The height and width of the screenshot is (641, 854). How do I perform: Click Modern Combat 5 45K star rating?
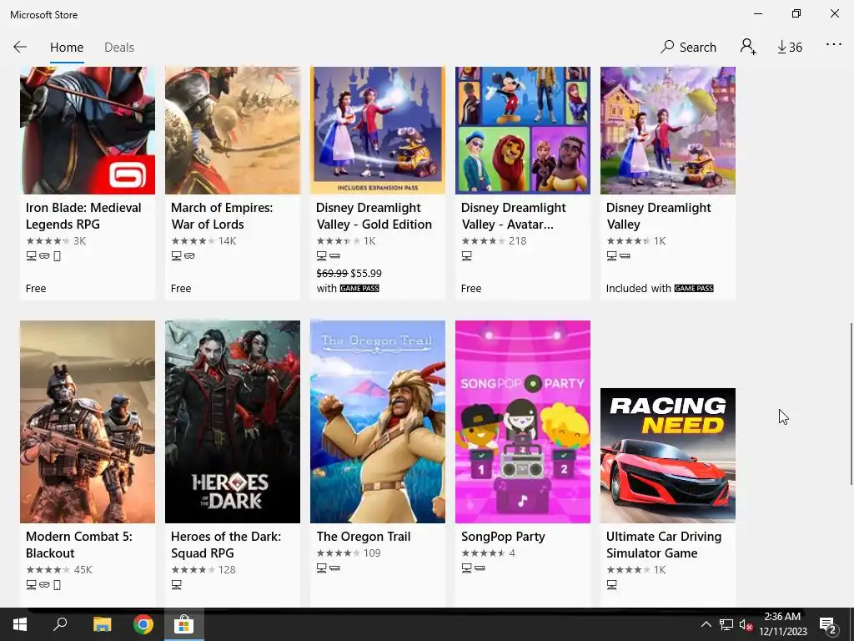point(59,569)
